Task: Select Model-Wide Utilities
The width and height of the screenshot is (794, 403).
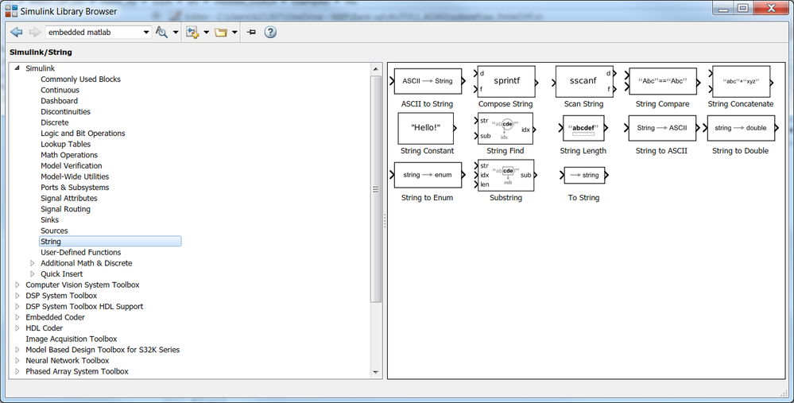Action: (75, 176)
